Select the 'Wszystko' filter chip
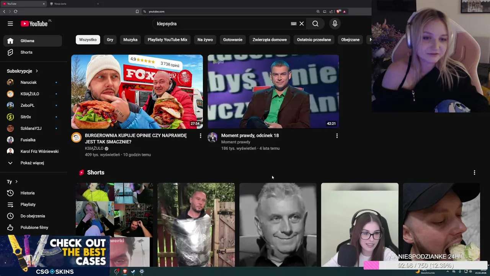490x276 pixels. [x=88, y=39]
